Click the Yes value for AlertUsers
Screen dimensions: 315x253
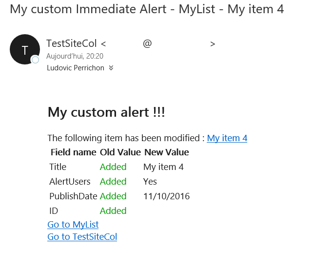[150, 182]
